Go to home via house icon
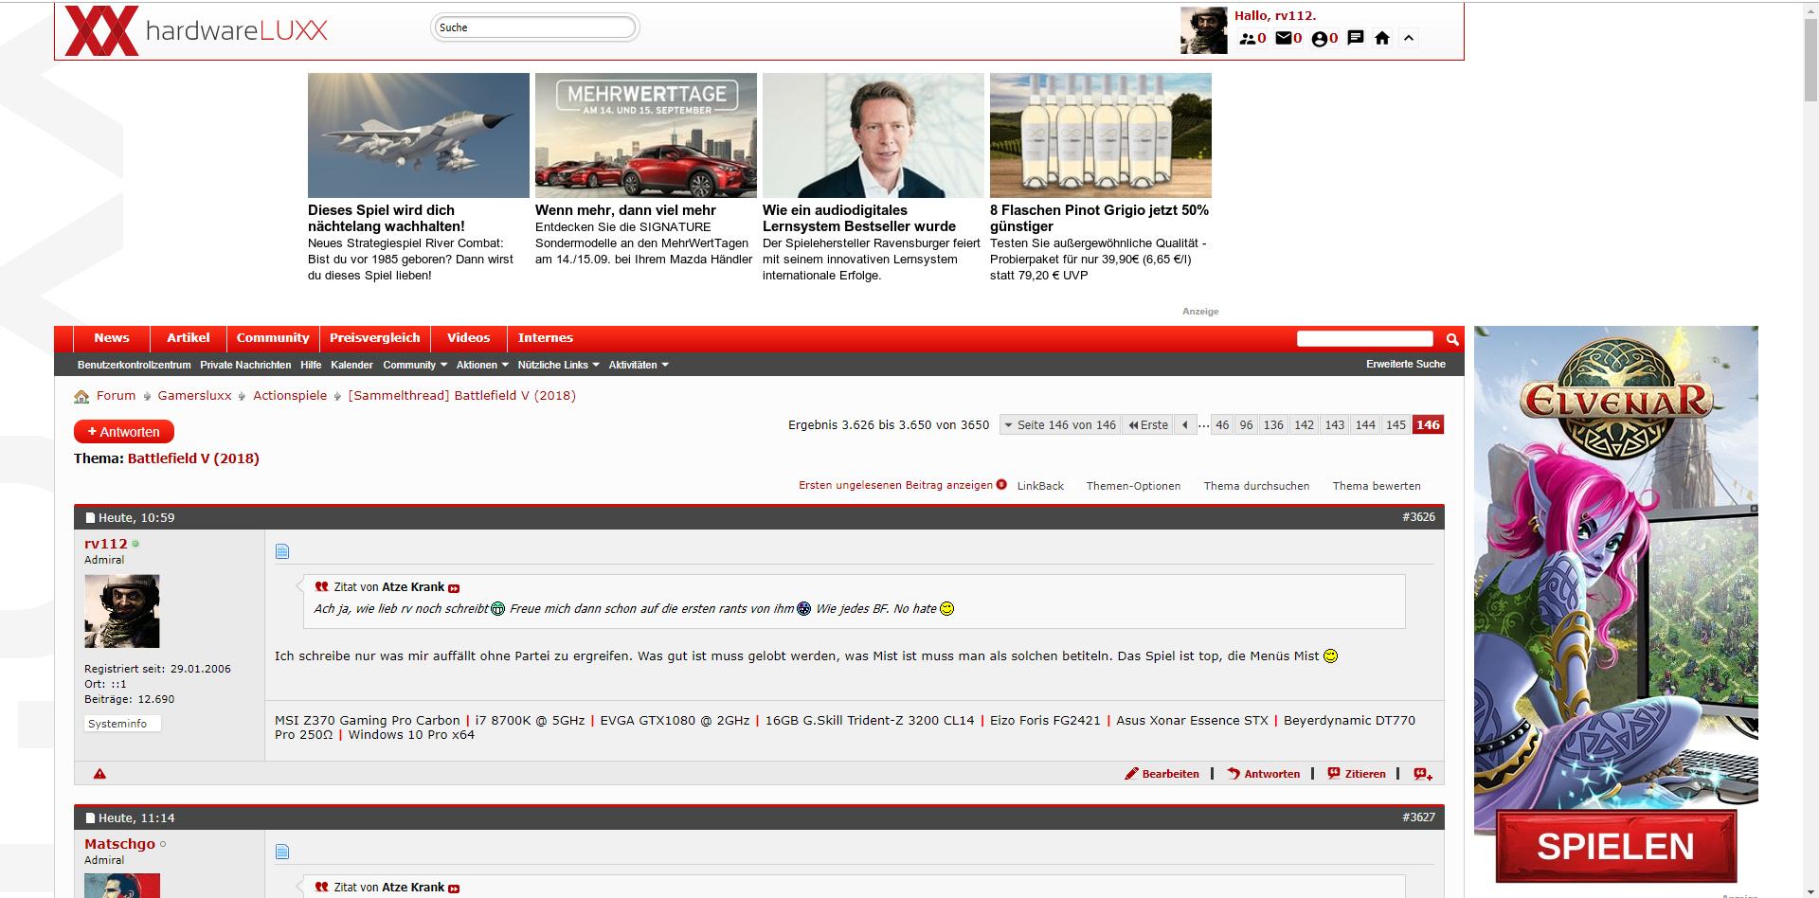Image resolution: width=1819 pixels, height=898 pixels. [1382, 38]
